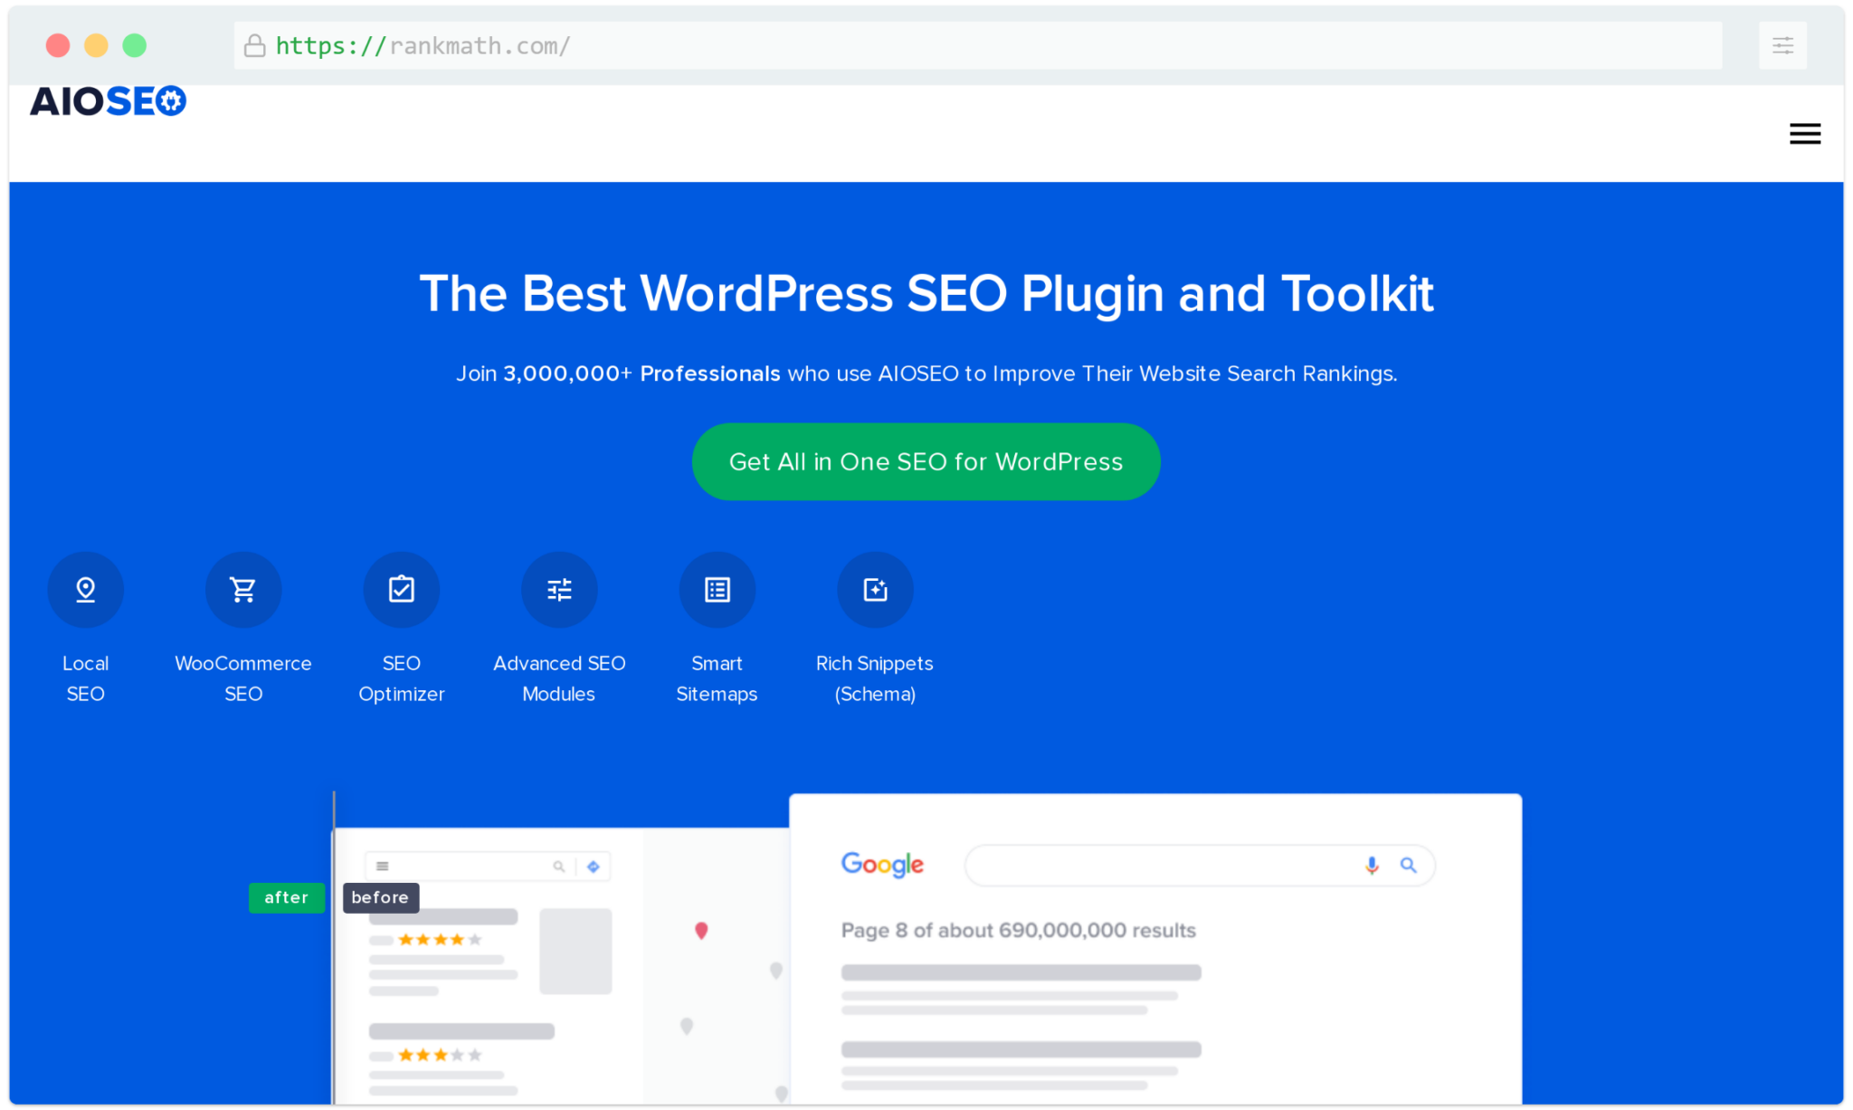Click the gray image placeholder thumbnail
This screenshot has height=1110, width=1853.
[x=575, y=952]
